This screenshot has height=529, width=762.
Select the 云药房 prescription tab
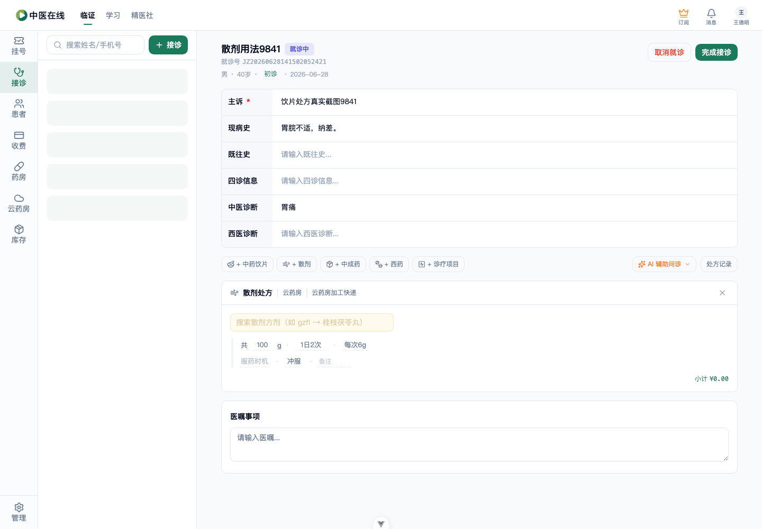[x=292, y=293]
